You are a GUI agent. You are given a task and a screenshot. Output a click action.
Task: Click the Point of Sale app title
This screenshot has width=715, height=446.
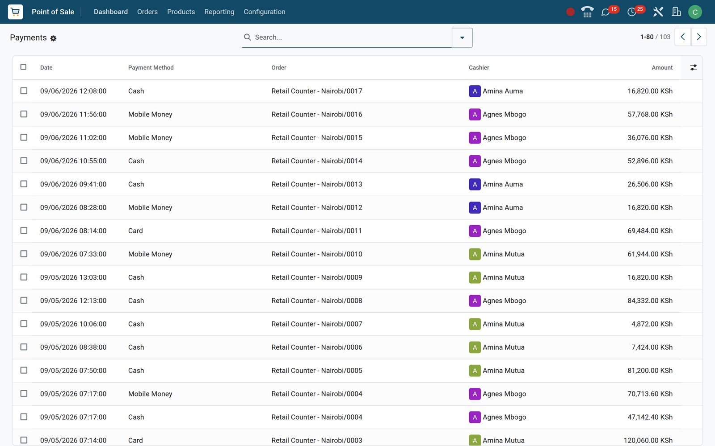pos(53,12)
